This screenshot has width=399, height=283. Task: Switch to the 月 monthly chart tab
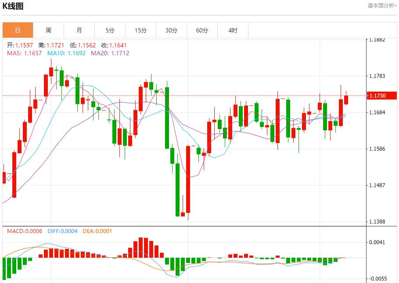pos(79,30)
